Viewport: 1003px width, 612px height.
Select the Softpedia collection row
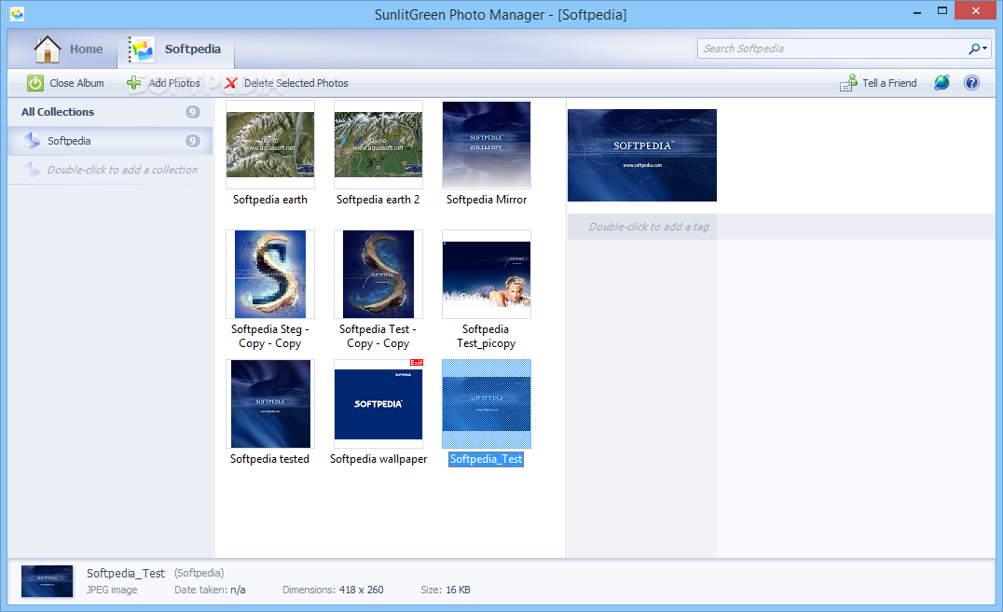(x=110, y=141)
